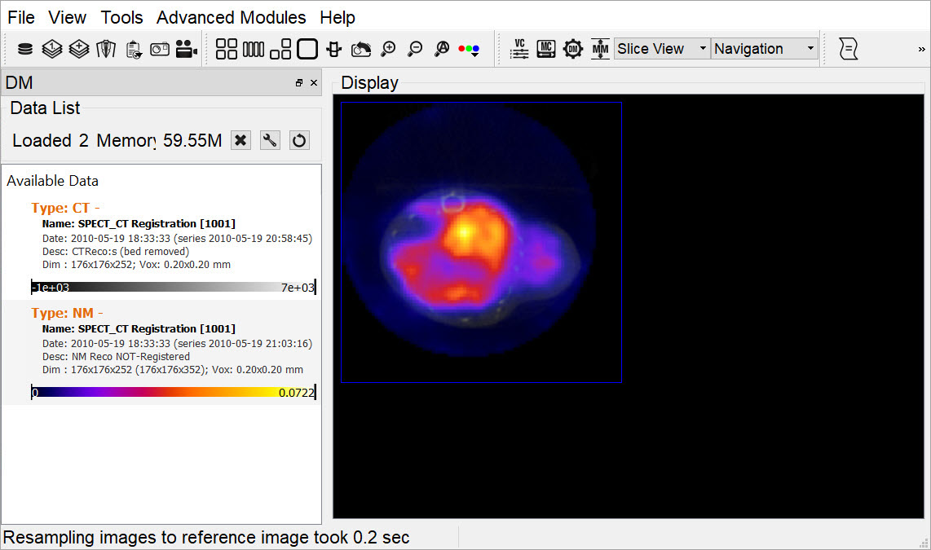This screenshot has height=550, width=931.
Task: Toggle the single-view square layout
Action: click(x=307, y=50)
